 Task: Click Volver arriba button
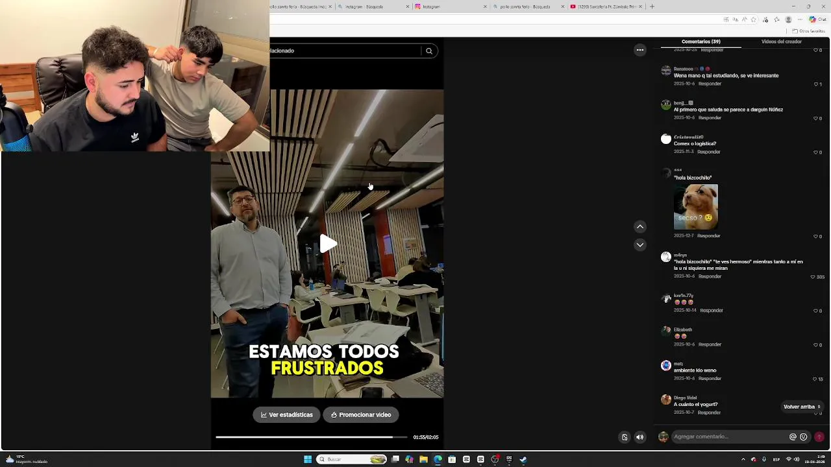802,407
